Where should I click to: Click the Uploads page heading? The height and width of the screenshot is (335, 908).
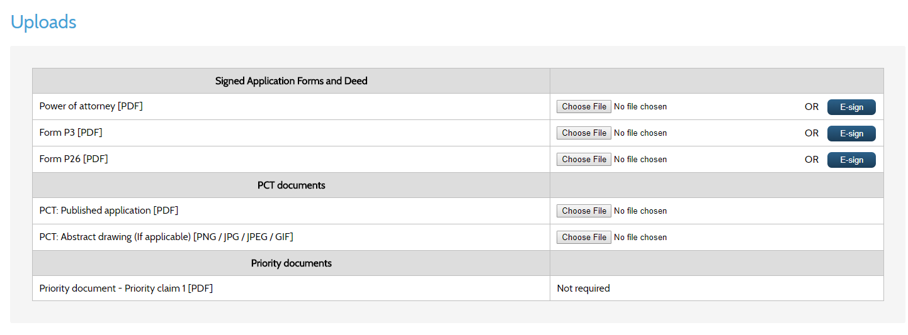[x=43, y=22]
